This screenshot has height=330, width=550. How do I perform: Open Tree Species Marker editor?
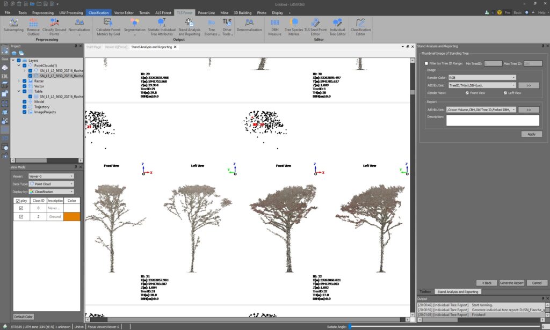pos(294,27)
